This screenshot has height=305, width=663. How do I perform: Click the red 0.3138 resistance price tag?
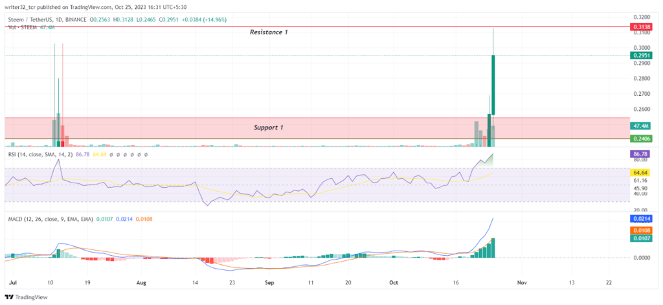click(x=641, y=27)
